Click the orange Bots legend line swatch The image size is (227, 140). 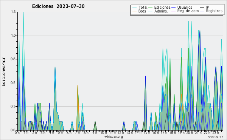click(135, 11)
